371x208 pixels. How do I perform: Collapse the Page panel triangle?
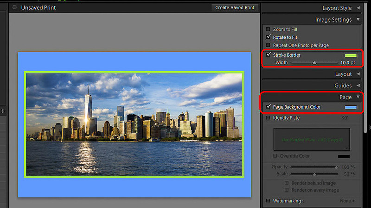[358, 97]
